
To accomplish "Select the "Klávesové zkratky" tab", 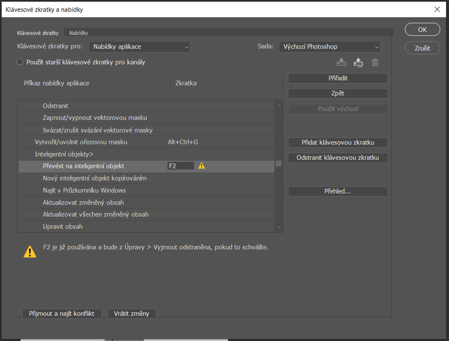I will click(x=38, y=32).
